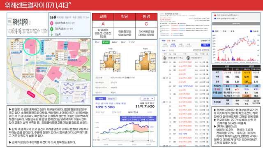Click the orange marker near 위례고운초
The image size is (263, 148).
click(53, 54)
